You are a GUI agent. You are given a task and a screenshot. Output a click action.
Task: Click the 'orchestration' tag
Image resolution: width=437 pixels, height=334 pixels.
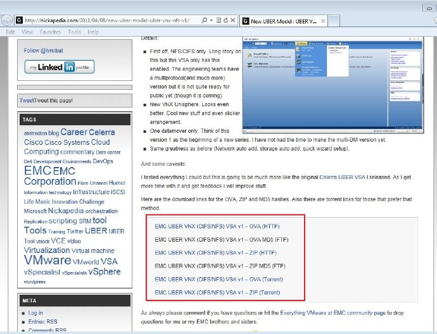pos(101,211)
